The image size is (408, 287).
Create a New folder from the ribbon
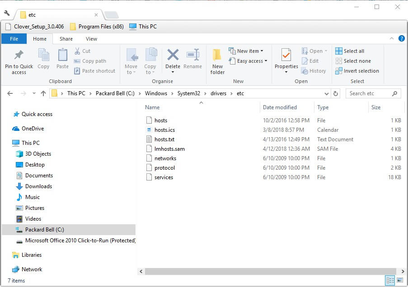[x=217, y=61]
